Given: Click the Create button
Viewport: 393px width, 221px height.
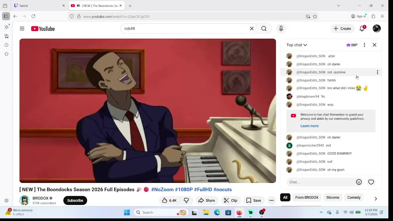Looking at the screenshot, I should [x=342, y=29].
